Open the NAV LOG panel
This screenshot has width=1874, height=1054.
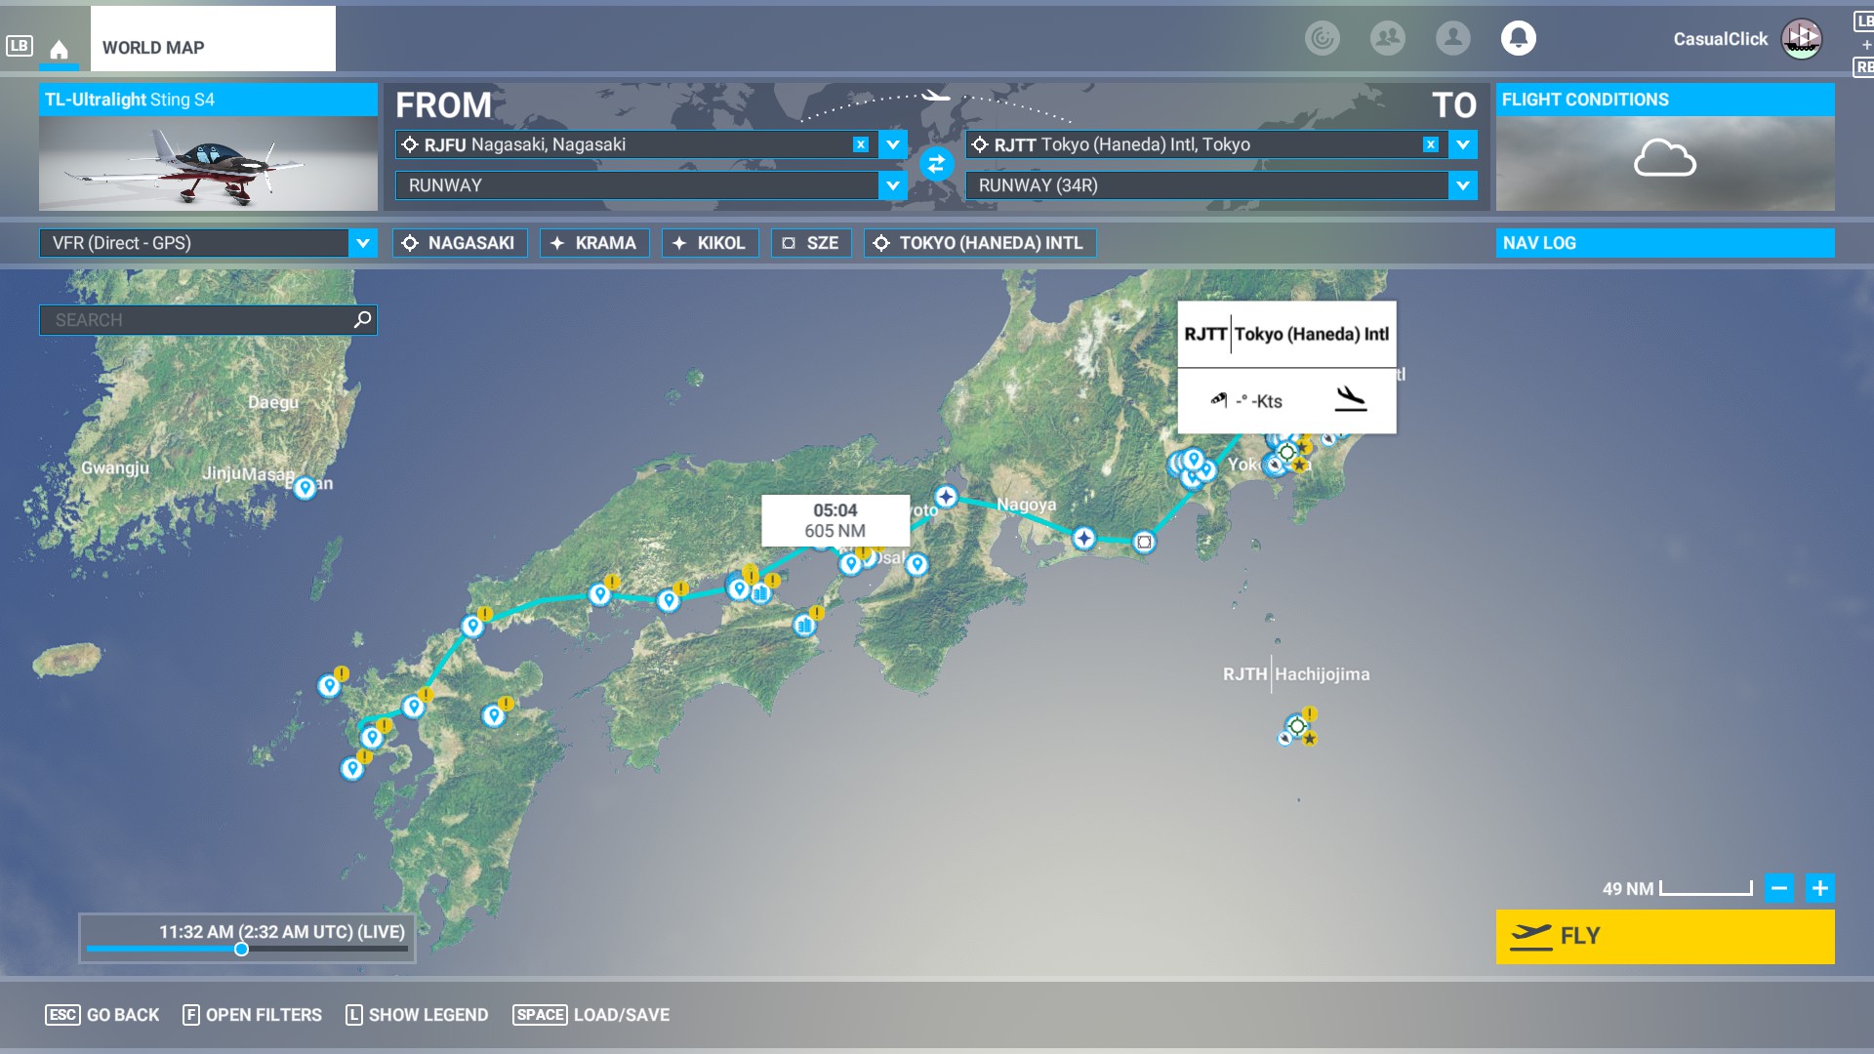(1664, 243)
